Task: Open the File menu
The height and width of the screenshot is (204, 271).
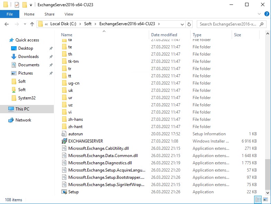Action: click(x=10, y=14)
